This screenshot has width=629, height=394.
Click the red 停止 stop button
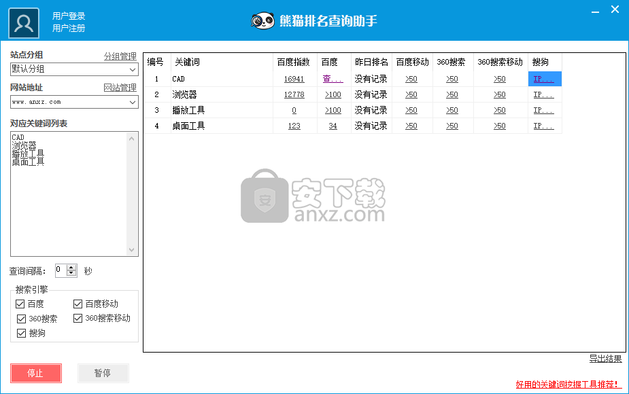(36, 373)
